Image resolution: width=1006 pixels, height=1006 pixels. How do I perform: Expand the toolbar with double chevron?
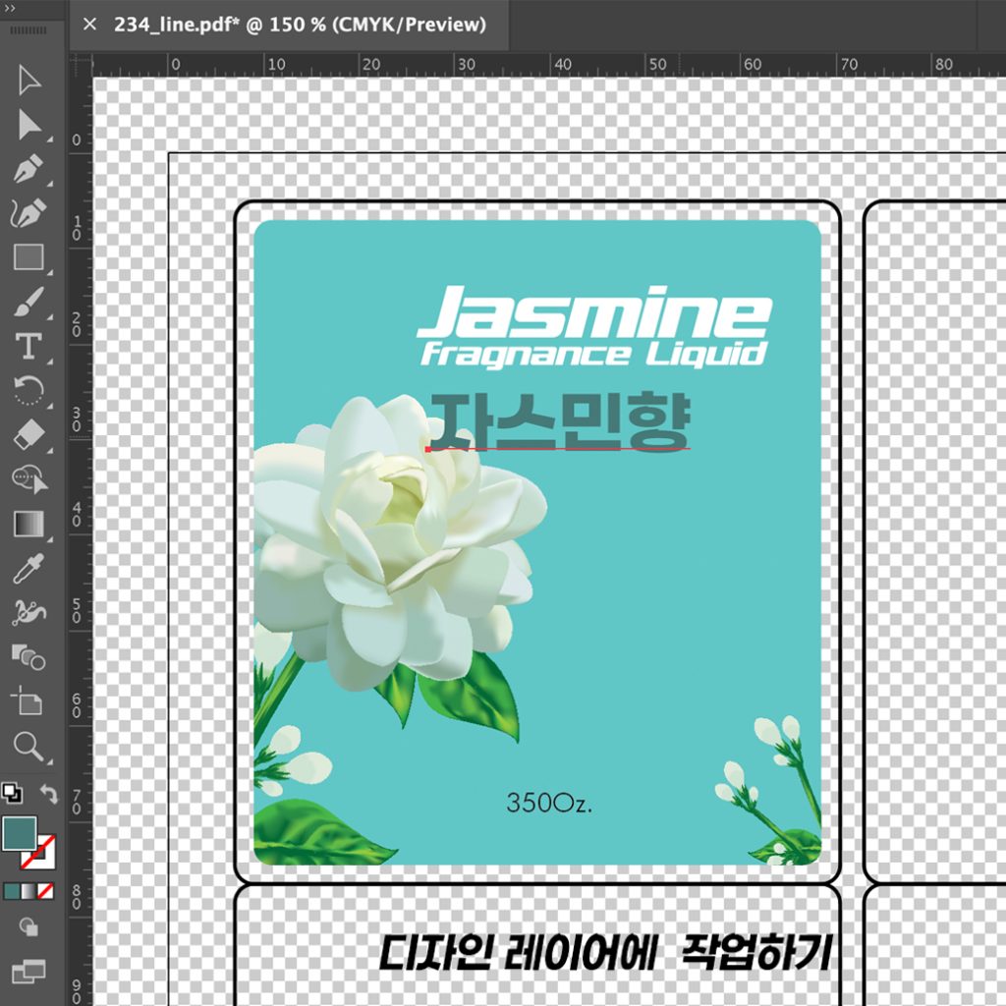10,8
